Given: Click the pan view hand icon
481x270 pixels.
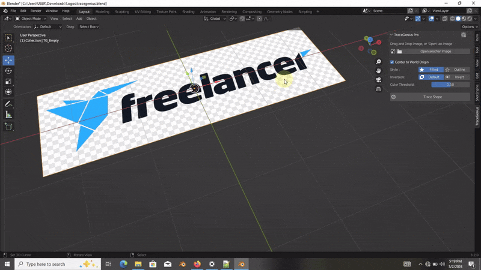Looking at the screenshot, I should pyautogui.click(x=379, y=71).
